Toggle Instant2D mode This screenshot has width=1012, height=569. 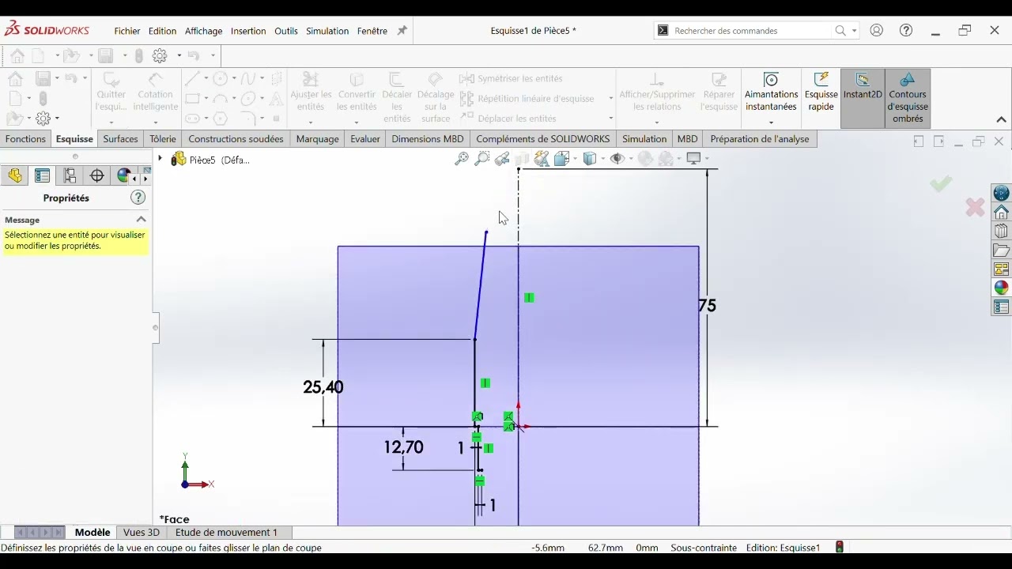(863, 99)
